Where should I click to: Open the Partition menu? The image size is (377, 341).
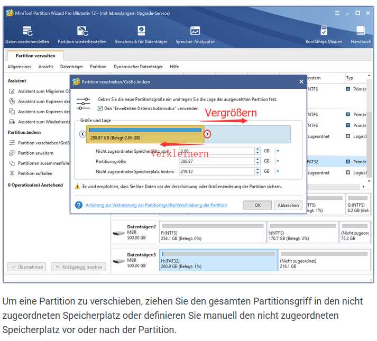coord(98,67)
